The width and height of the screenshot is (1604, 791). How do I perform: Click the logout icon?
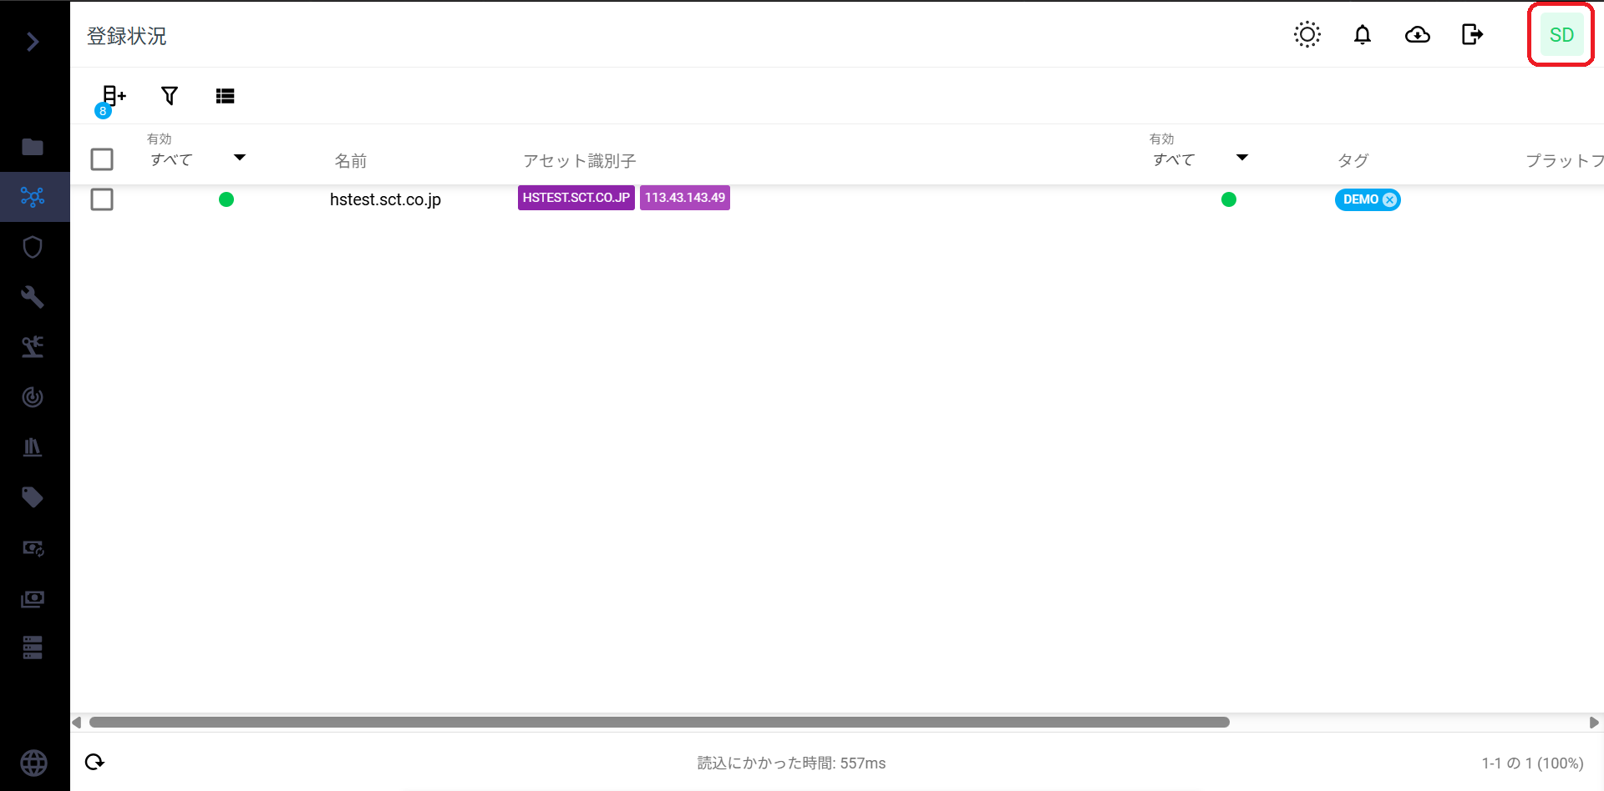(x=1472, y=35)
